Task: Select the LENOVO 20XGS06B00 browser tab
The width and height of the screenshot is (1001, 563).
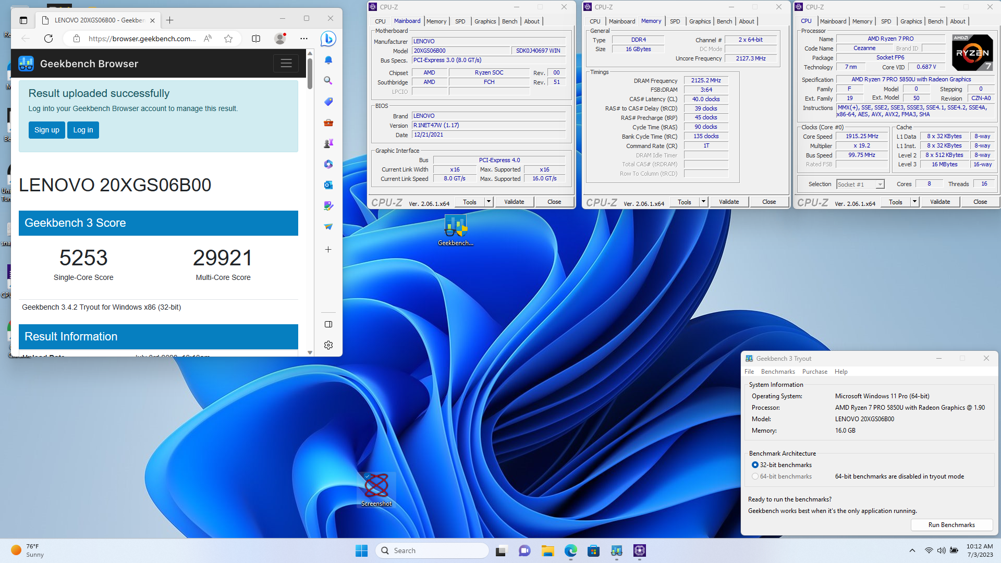Action: 97,20
